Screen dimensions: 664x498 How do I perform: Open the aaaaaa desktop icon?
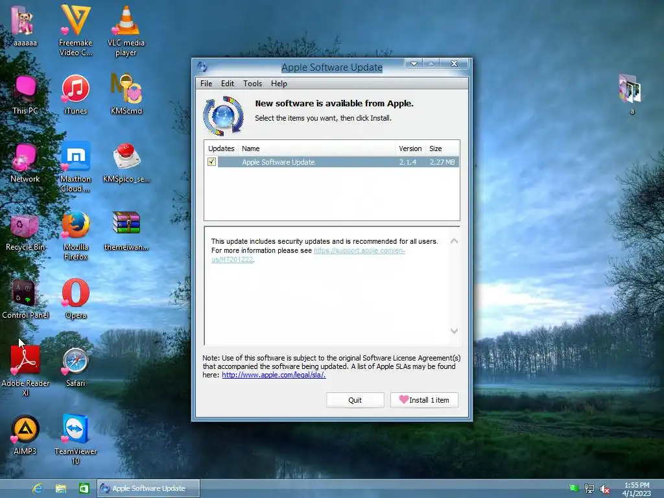tap(25, 26)
